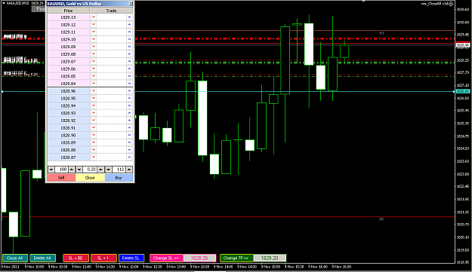Click blue buy arrow at price 1828.87

[x=129, y=157]
